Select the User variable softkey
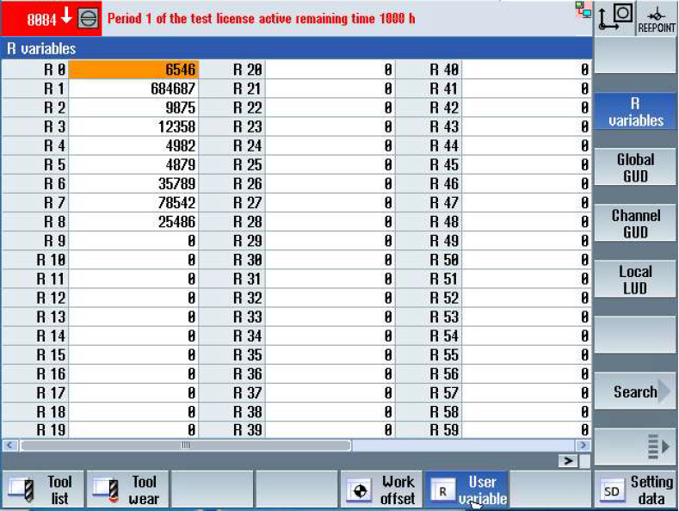 466,489
